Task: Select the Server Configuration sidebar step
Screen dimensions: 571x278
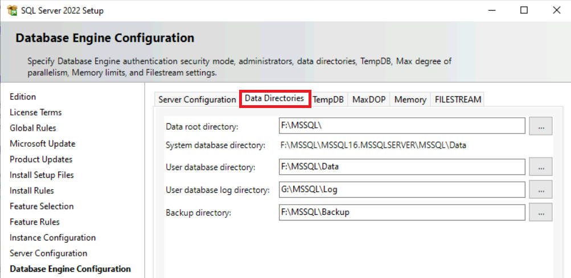Action: coord(48,253)
